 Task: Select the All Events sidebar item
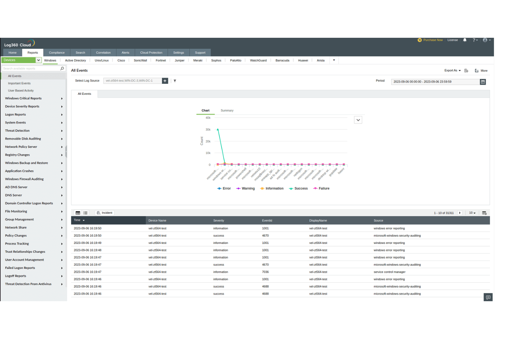[x=33, y=76]
